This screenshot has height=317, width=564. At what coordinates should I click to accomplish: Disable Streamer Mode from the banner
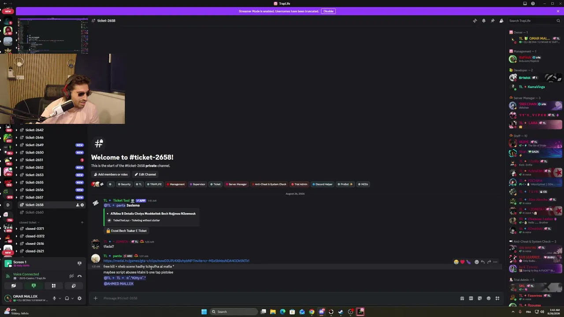tap(328, 11)
